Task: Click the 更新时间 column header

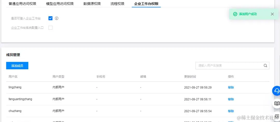Action: coord(190,77)
